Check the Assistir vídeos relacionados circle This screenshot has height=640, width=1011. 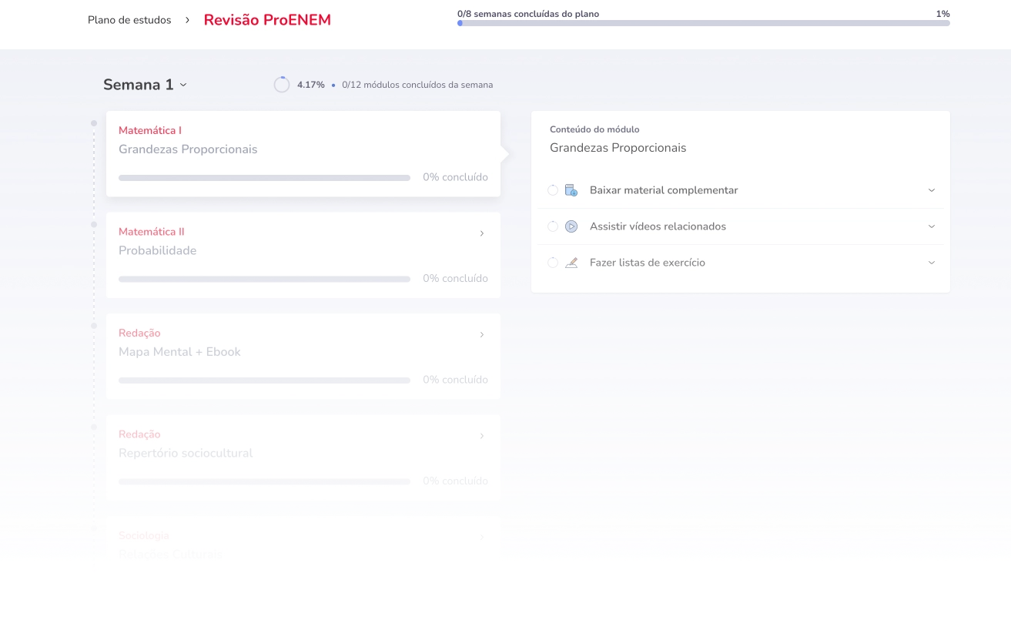[x=553, y=226]
